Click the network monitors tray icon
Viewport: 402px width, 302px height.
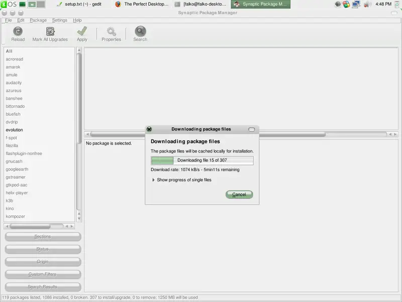[356, 4]
